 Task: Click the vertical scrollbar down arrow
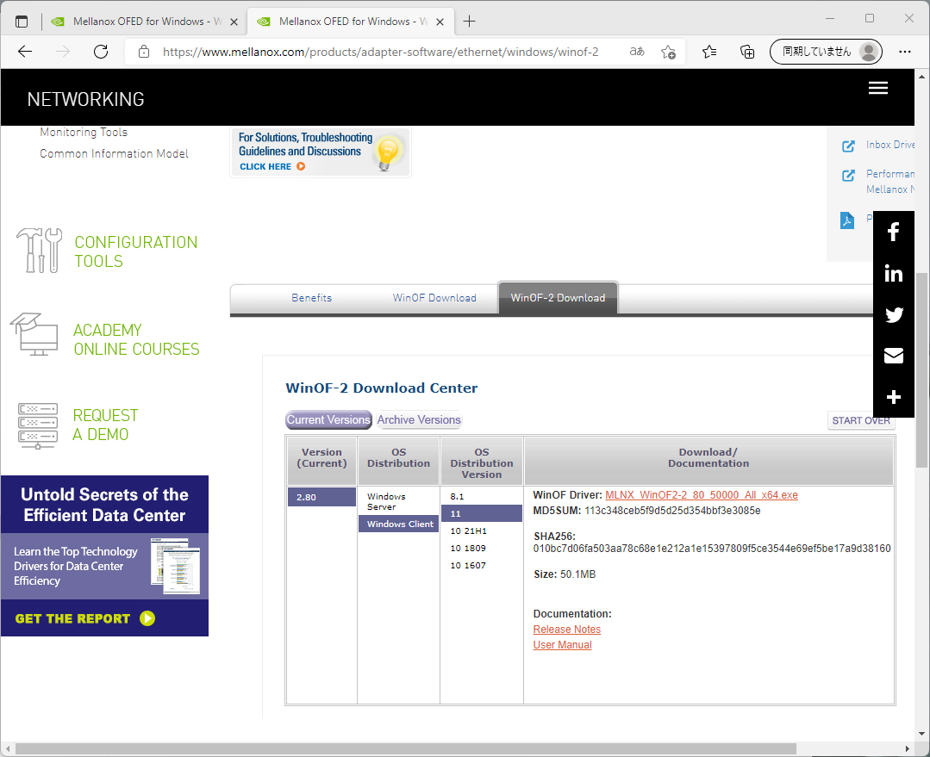[x=921, y=734]
